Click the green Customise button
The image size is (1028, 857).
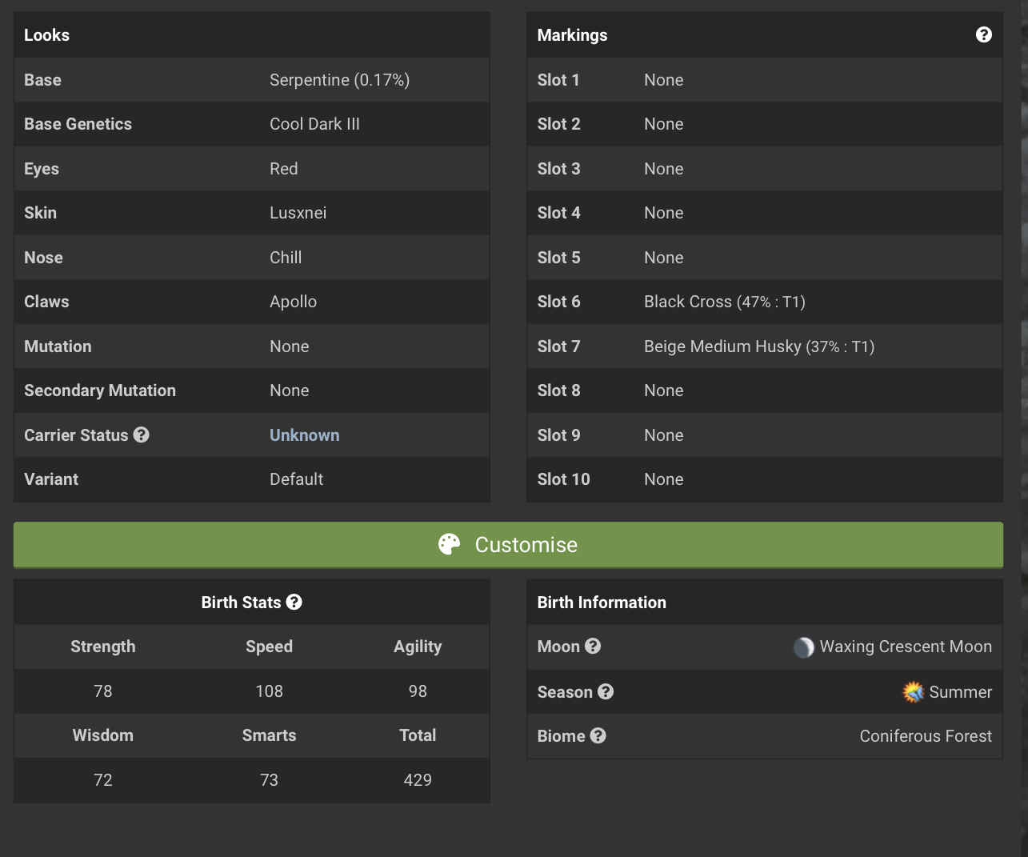(508, 545)
